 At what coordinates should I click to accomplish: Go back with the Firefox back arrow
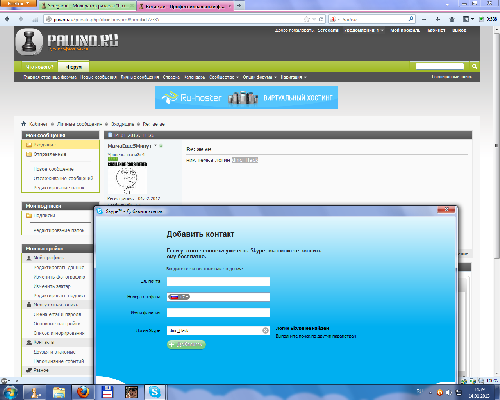tap(7, 19)
